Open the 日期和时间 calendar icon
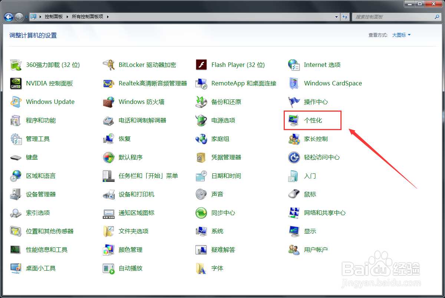The image size is (445, 298). 201,176
